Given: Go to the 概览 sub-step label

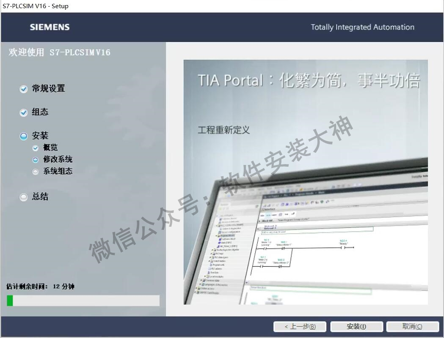Looking at the screenshot, I should click(x=50, y=147).
